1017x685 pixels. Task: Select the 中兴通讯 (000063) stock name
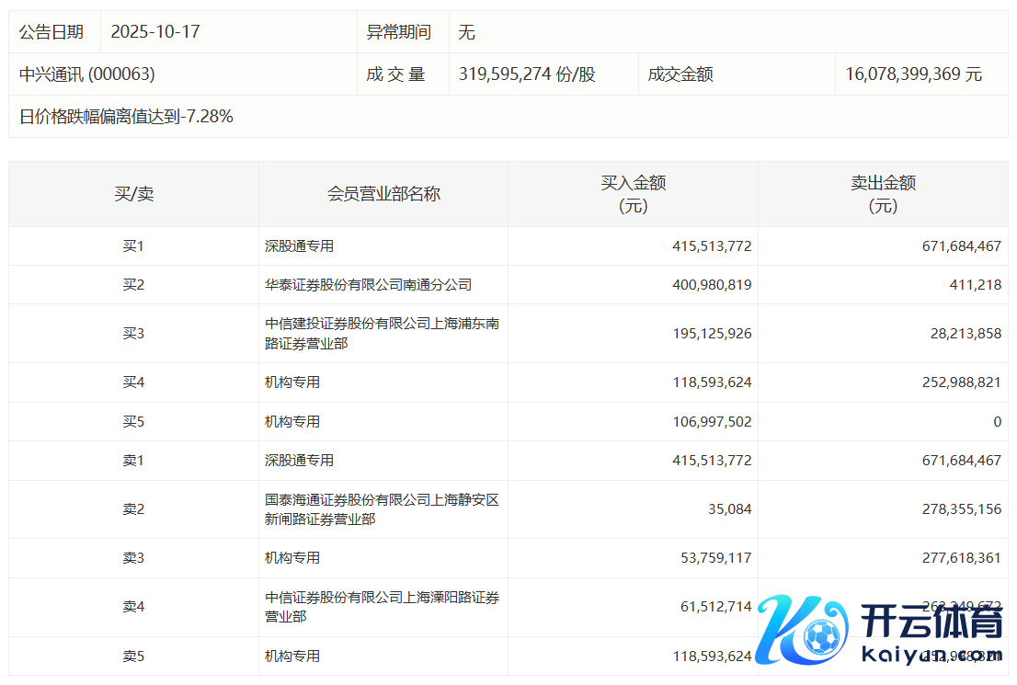(87, 74)
